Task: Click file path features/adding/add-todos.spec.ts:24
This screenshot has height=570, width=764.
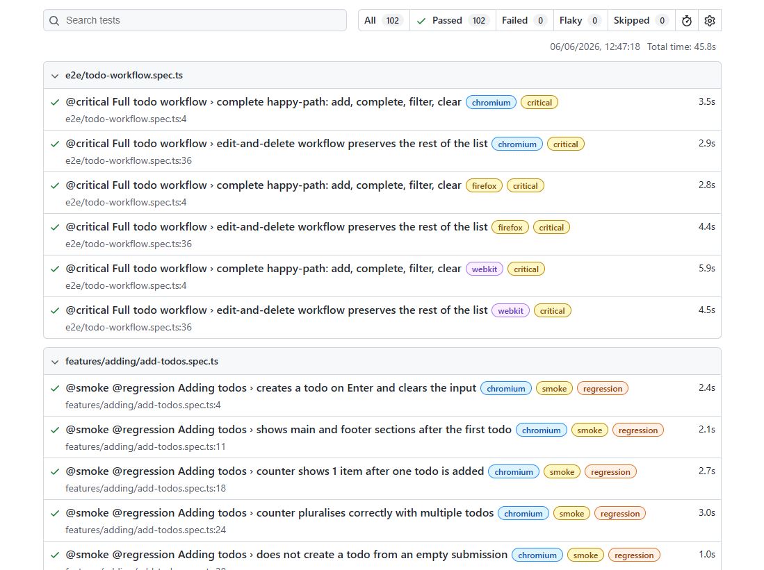Action: click(x=146, y=530)
